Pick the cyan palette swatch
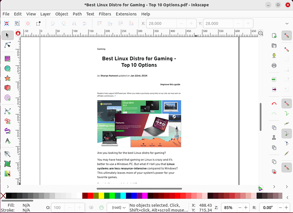293x213 pixels. point(123,196)
